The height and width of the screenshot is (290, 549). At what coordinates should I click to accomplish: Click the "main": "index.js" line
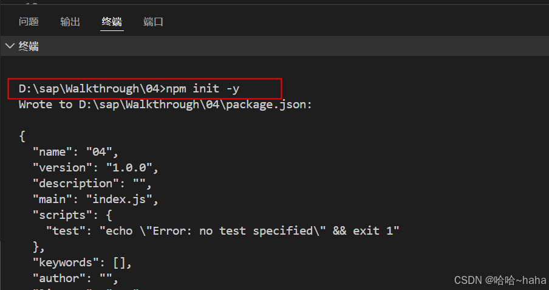click(x=95, y=199)
